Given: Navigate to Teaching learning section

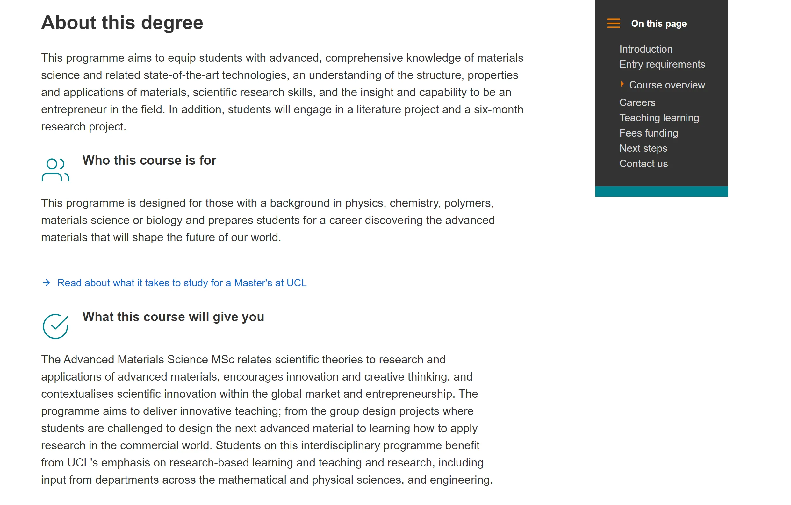Looking at the screenshot, I should [x=658, y=118].
